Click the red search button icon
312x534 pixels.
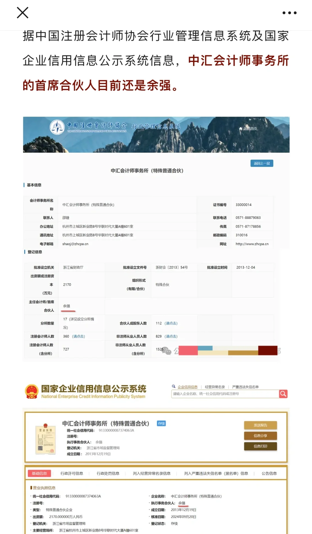283,394
